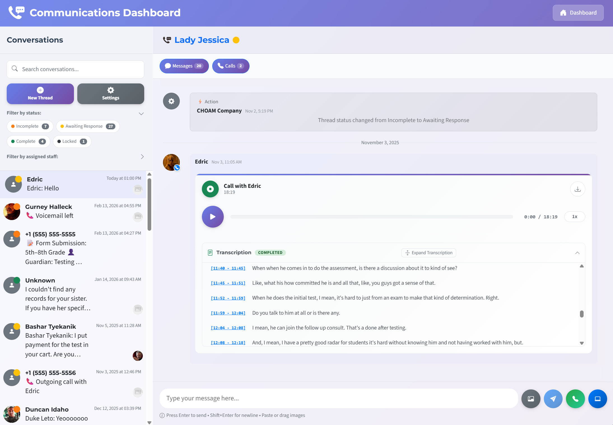Screen dimensions: 613x425
Task: Open the [11:40 - 11:45] transcript timestamp link
Action: [228, 268]
